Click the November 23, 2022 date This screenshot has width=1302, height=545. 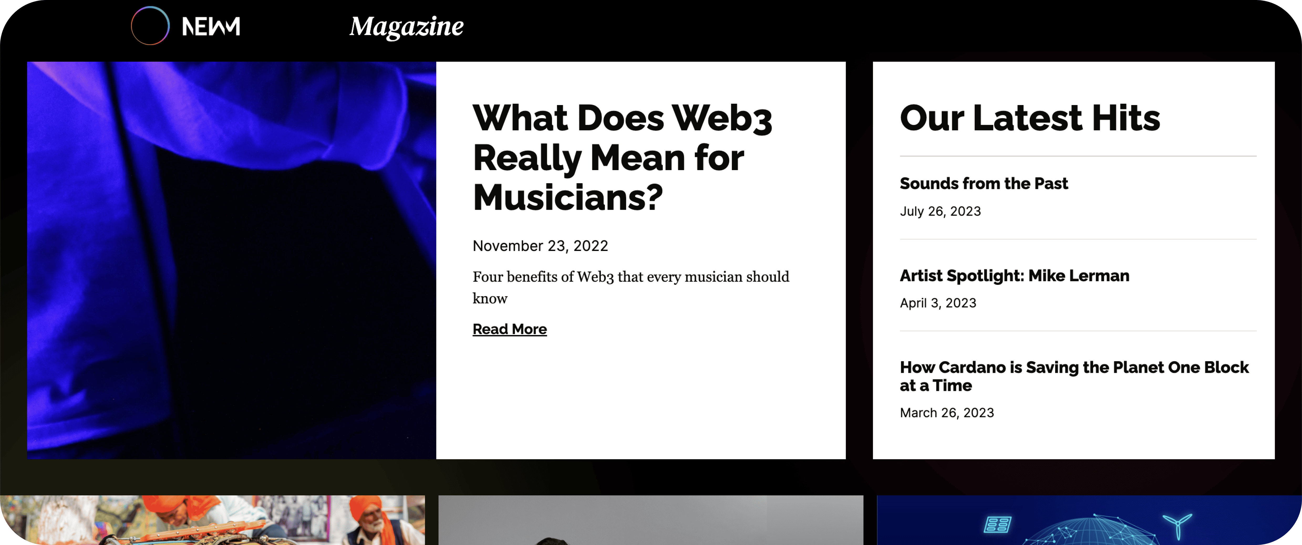click(x=540, y=246)
